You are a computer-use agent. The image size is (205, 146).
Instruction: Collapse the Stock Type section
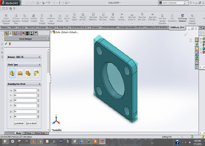click(39, 65)
